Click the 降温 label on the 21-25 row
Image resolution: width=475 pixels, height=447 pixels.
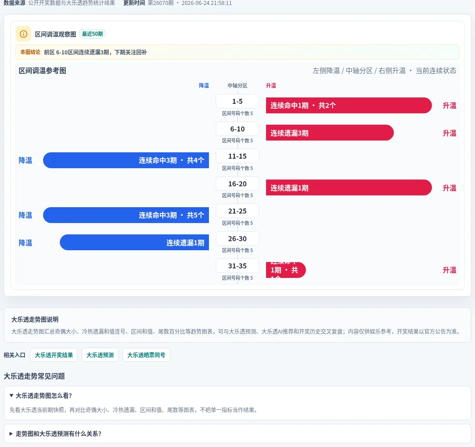(x=25, y=215)
